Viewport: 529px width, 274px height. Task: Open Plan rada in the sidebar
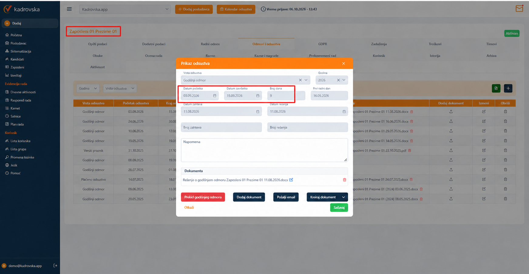pyautogui.click(x=17, y=124)
